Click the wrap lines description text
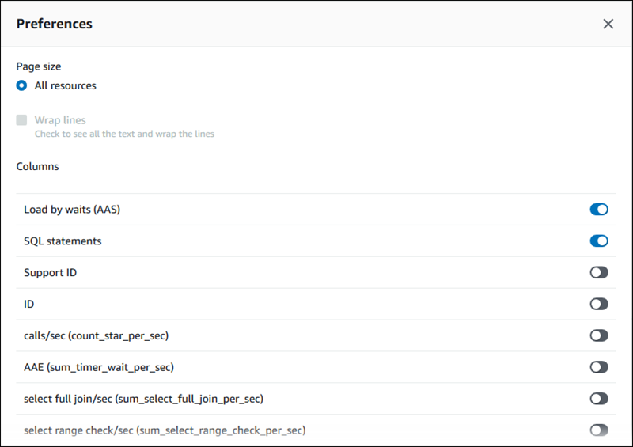This screenshot has width=633, height=447. (124, 134)
